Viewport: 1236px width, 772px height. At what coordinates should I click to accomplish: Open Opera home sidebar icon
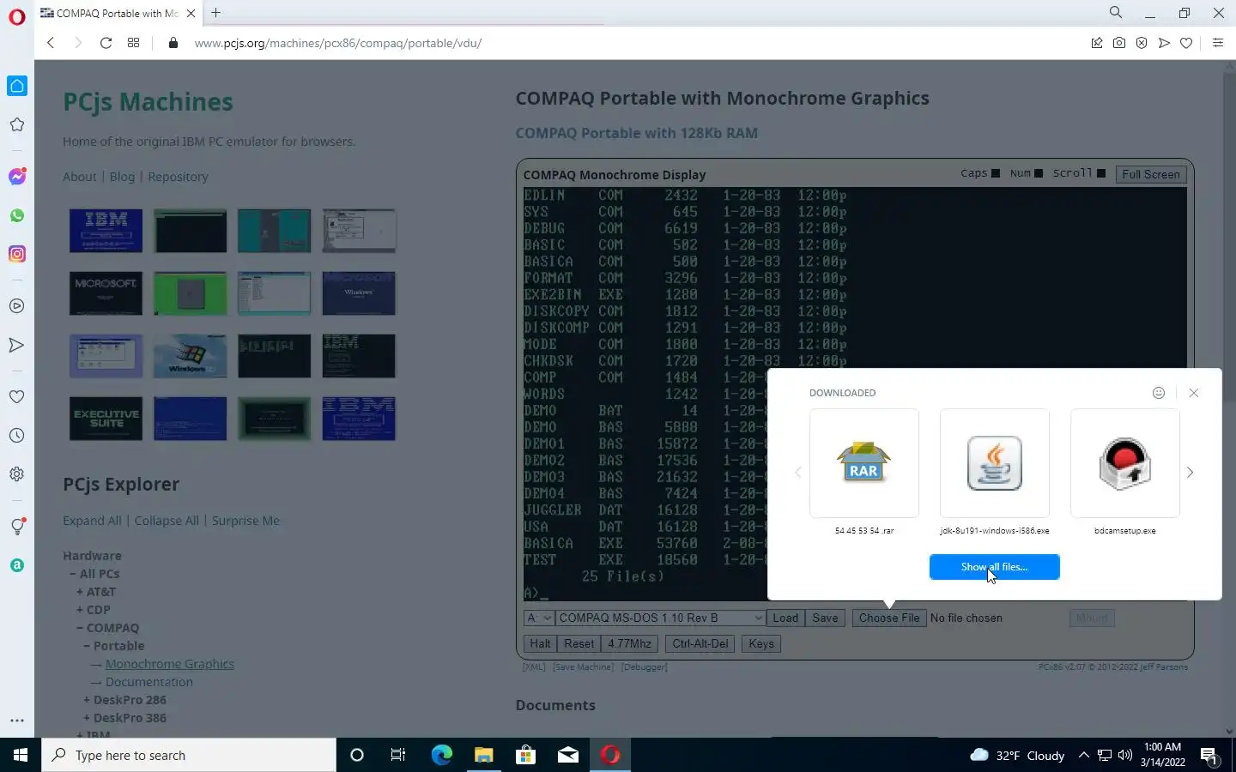17,86
